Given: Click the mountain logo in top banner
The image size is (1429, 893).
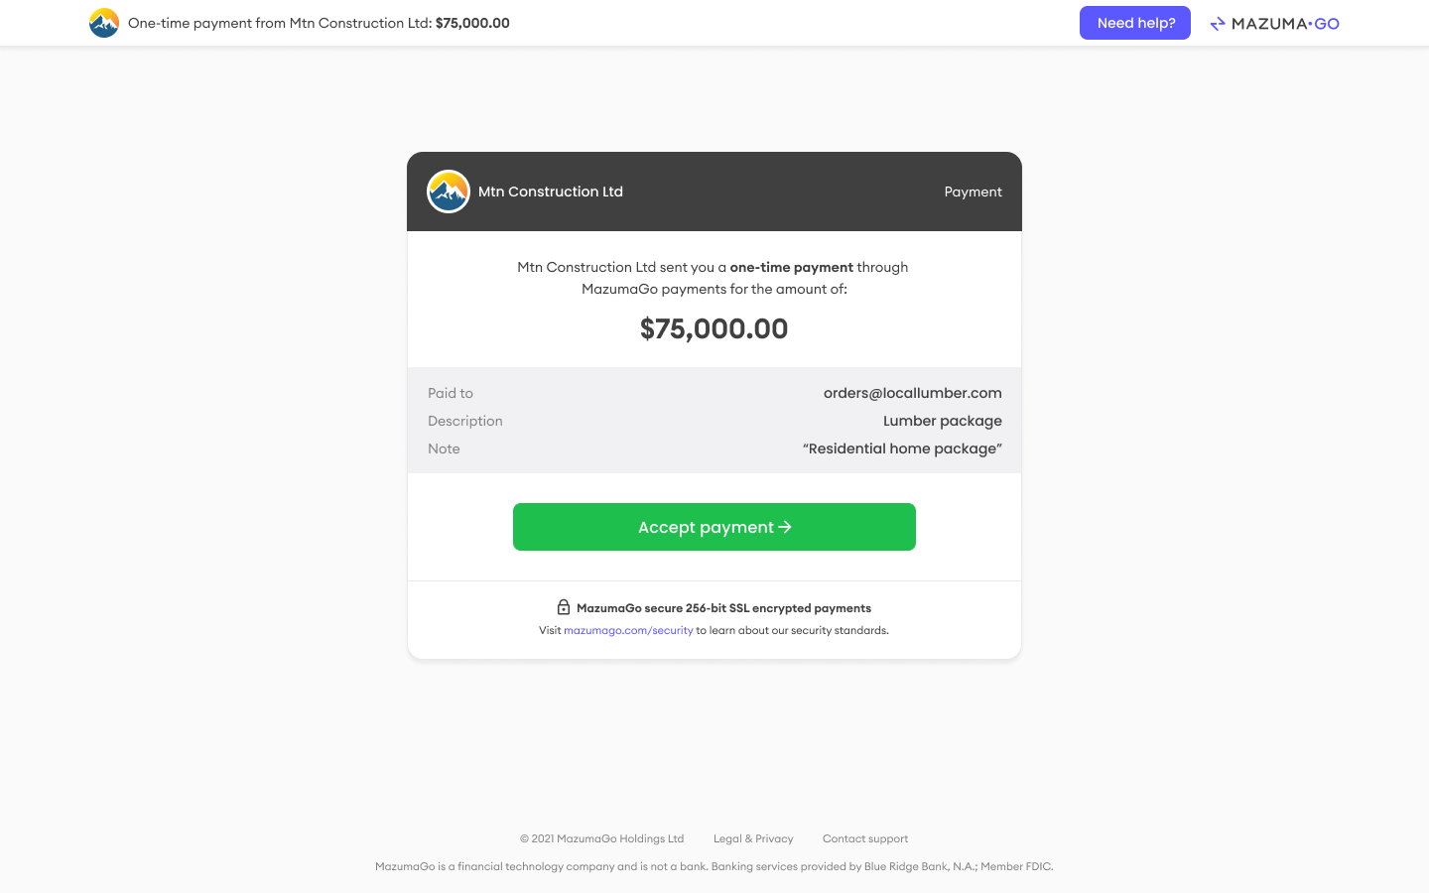Looking at the screenshot, I should click(x=104, y=23).
